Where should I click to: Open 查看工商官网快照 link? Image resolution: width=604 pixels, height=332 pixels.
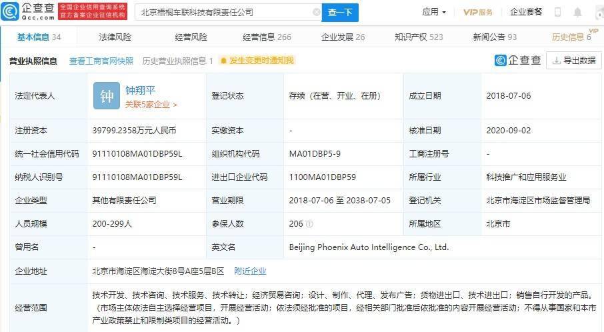[x=101, y=61]
